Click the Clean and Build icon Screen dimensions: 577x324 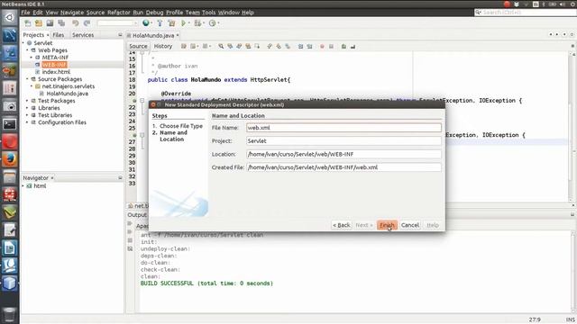tap(171, 23)
